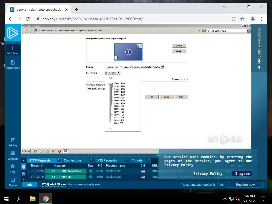This screenshot has width=272, height=204.
Task: Click the Screen Resolution item in VM taskbar
Action: click(x=66, y=151)
